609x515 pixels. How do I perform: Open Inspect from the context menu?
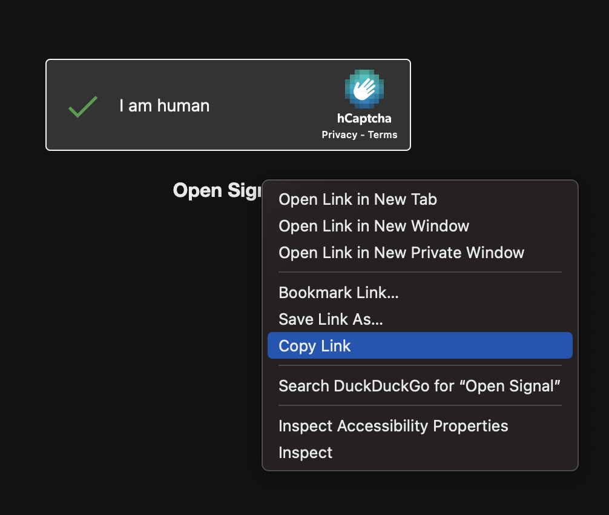pyautogui.click(x=305, y=453)
